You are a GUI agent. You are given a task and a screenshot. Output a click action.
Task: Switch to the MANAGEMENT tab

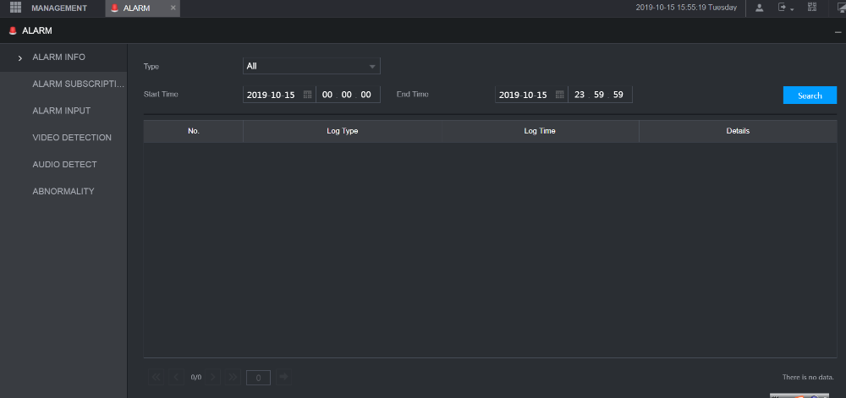click(x=59, y=8)
